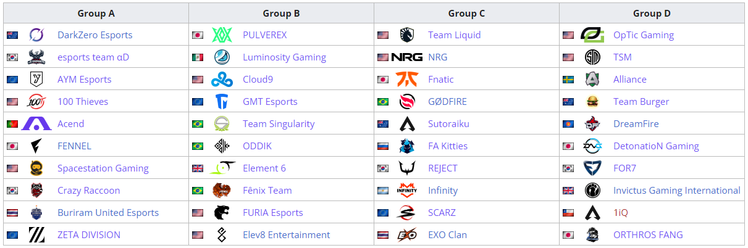
Task: Open the Elev8 Entertainment link
Action: pos(287,235)
